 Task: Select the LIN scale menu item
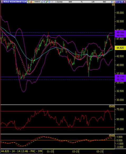[x=93, y=2]
